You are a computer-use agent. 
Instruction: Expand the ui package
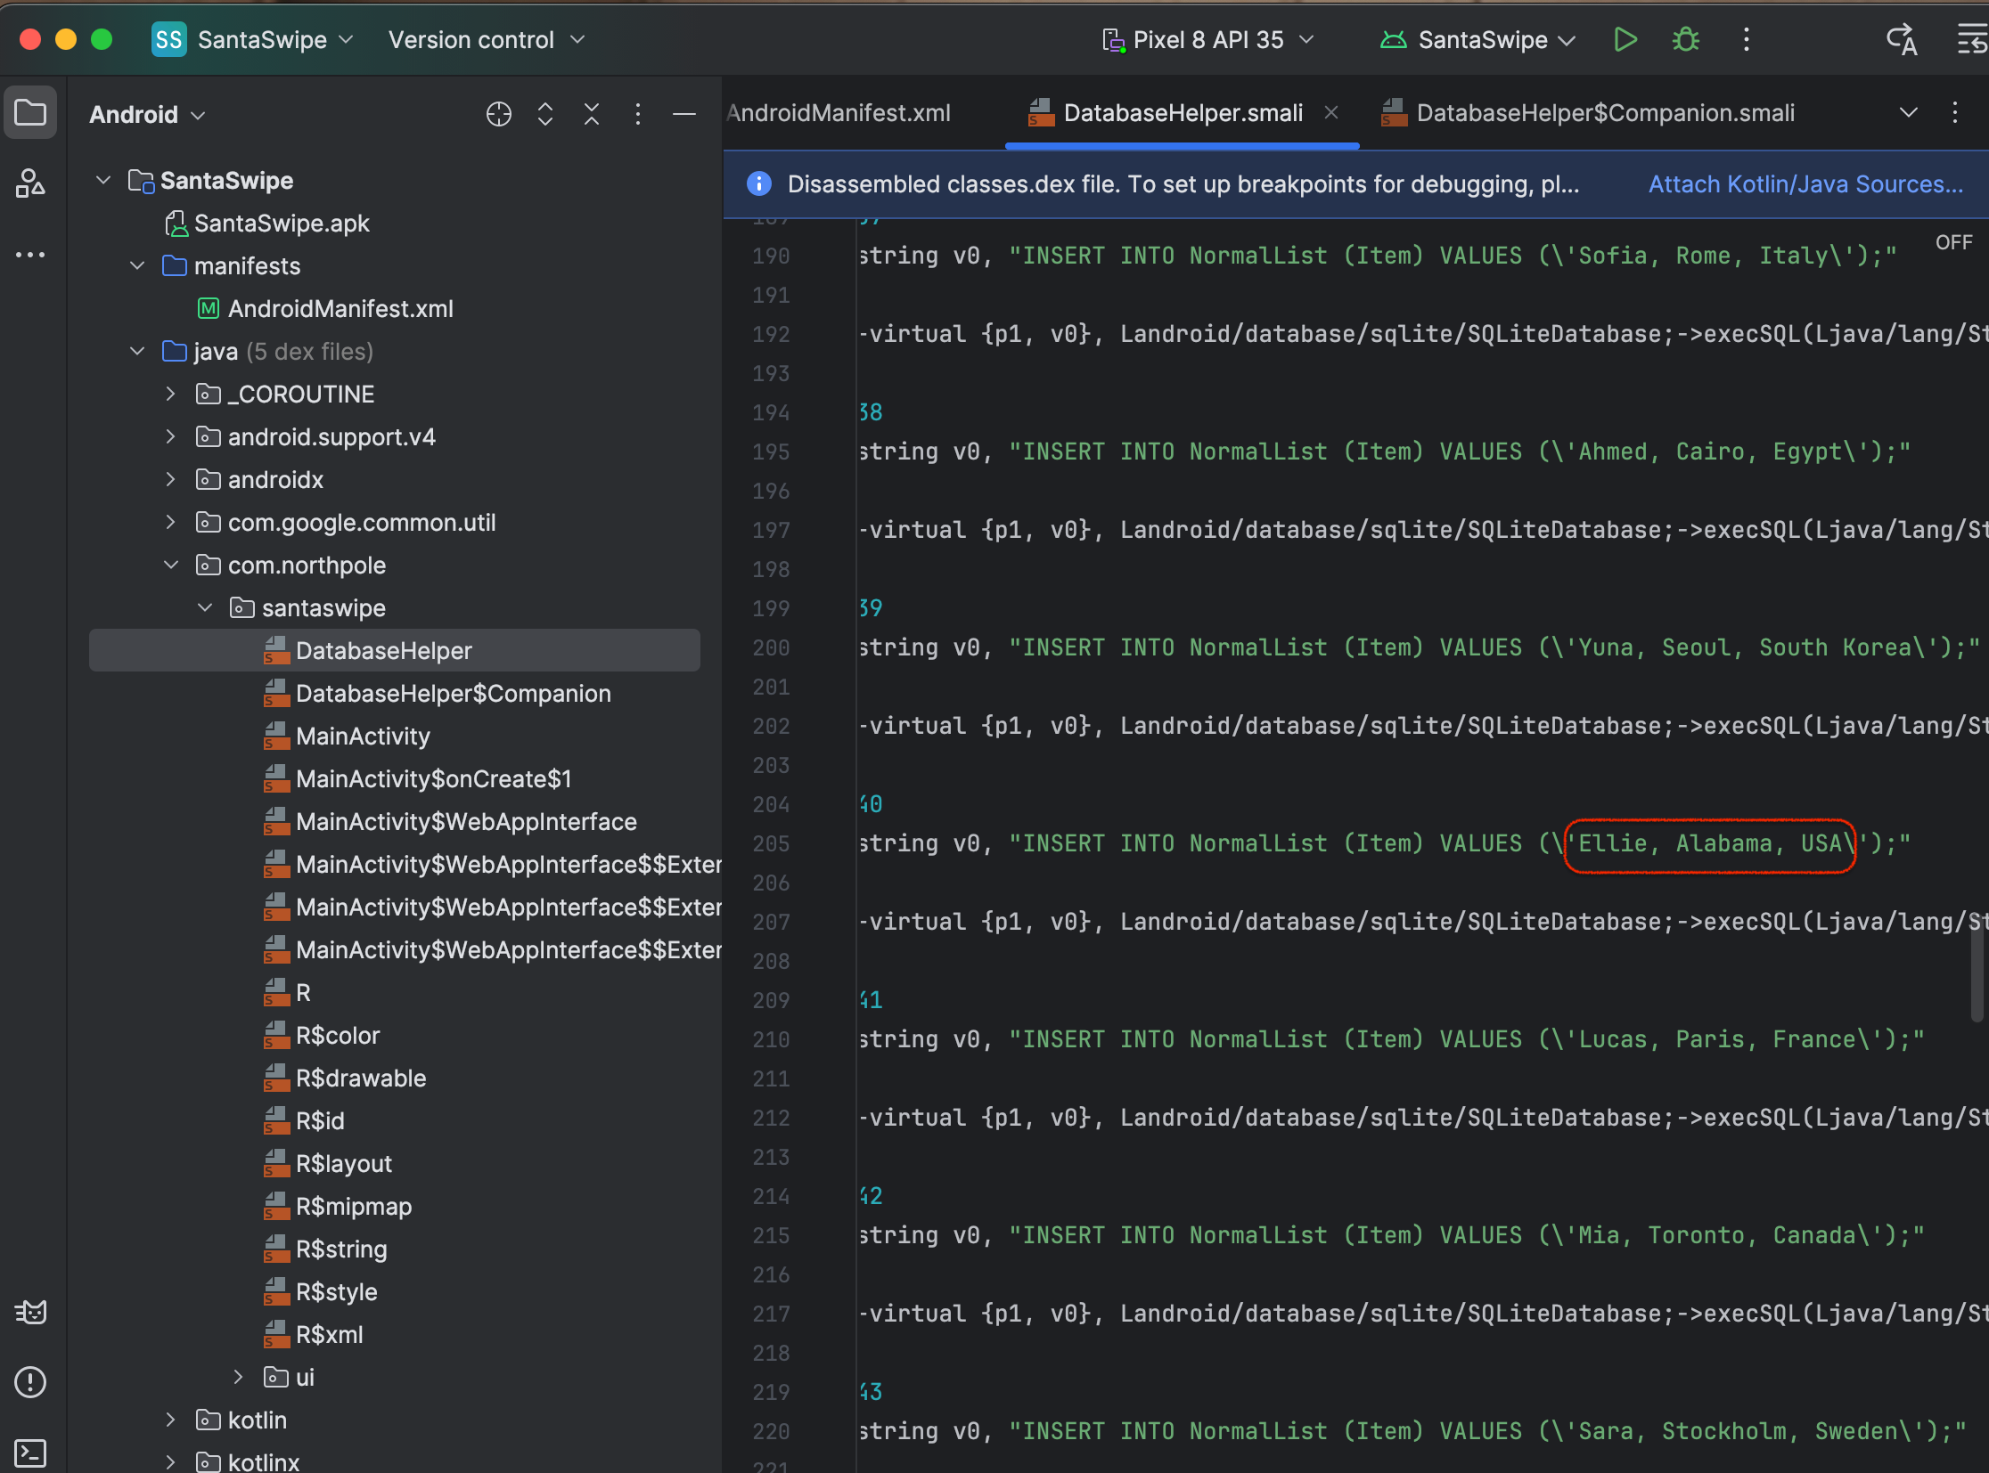[238, 1378]
